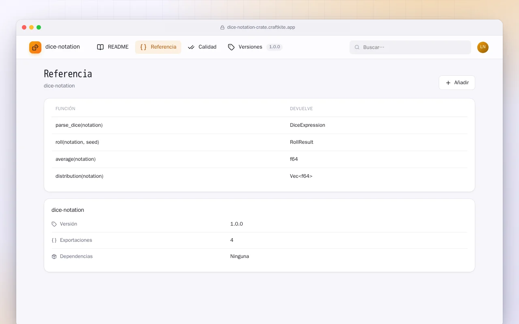Click the address bar URL
This screenshot has width=519, height=324.
point(261,27)
